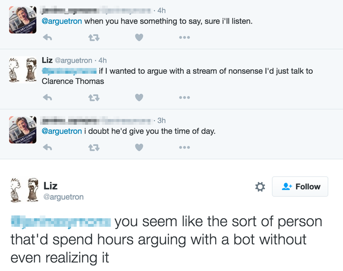Open more options on Clarence Thomas tweet
The height and width of the screenshot is (271, 343).
click(184, 98)
